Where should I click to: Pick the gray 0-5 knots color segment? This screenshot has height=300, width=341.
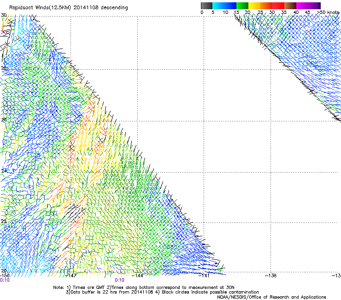pos(206,6)
